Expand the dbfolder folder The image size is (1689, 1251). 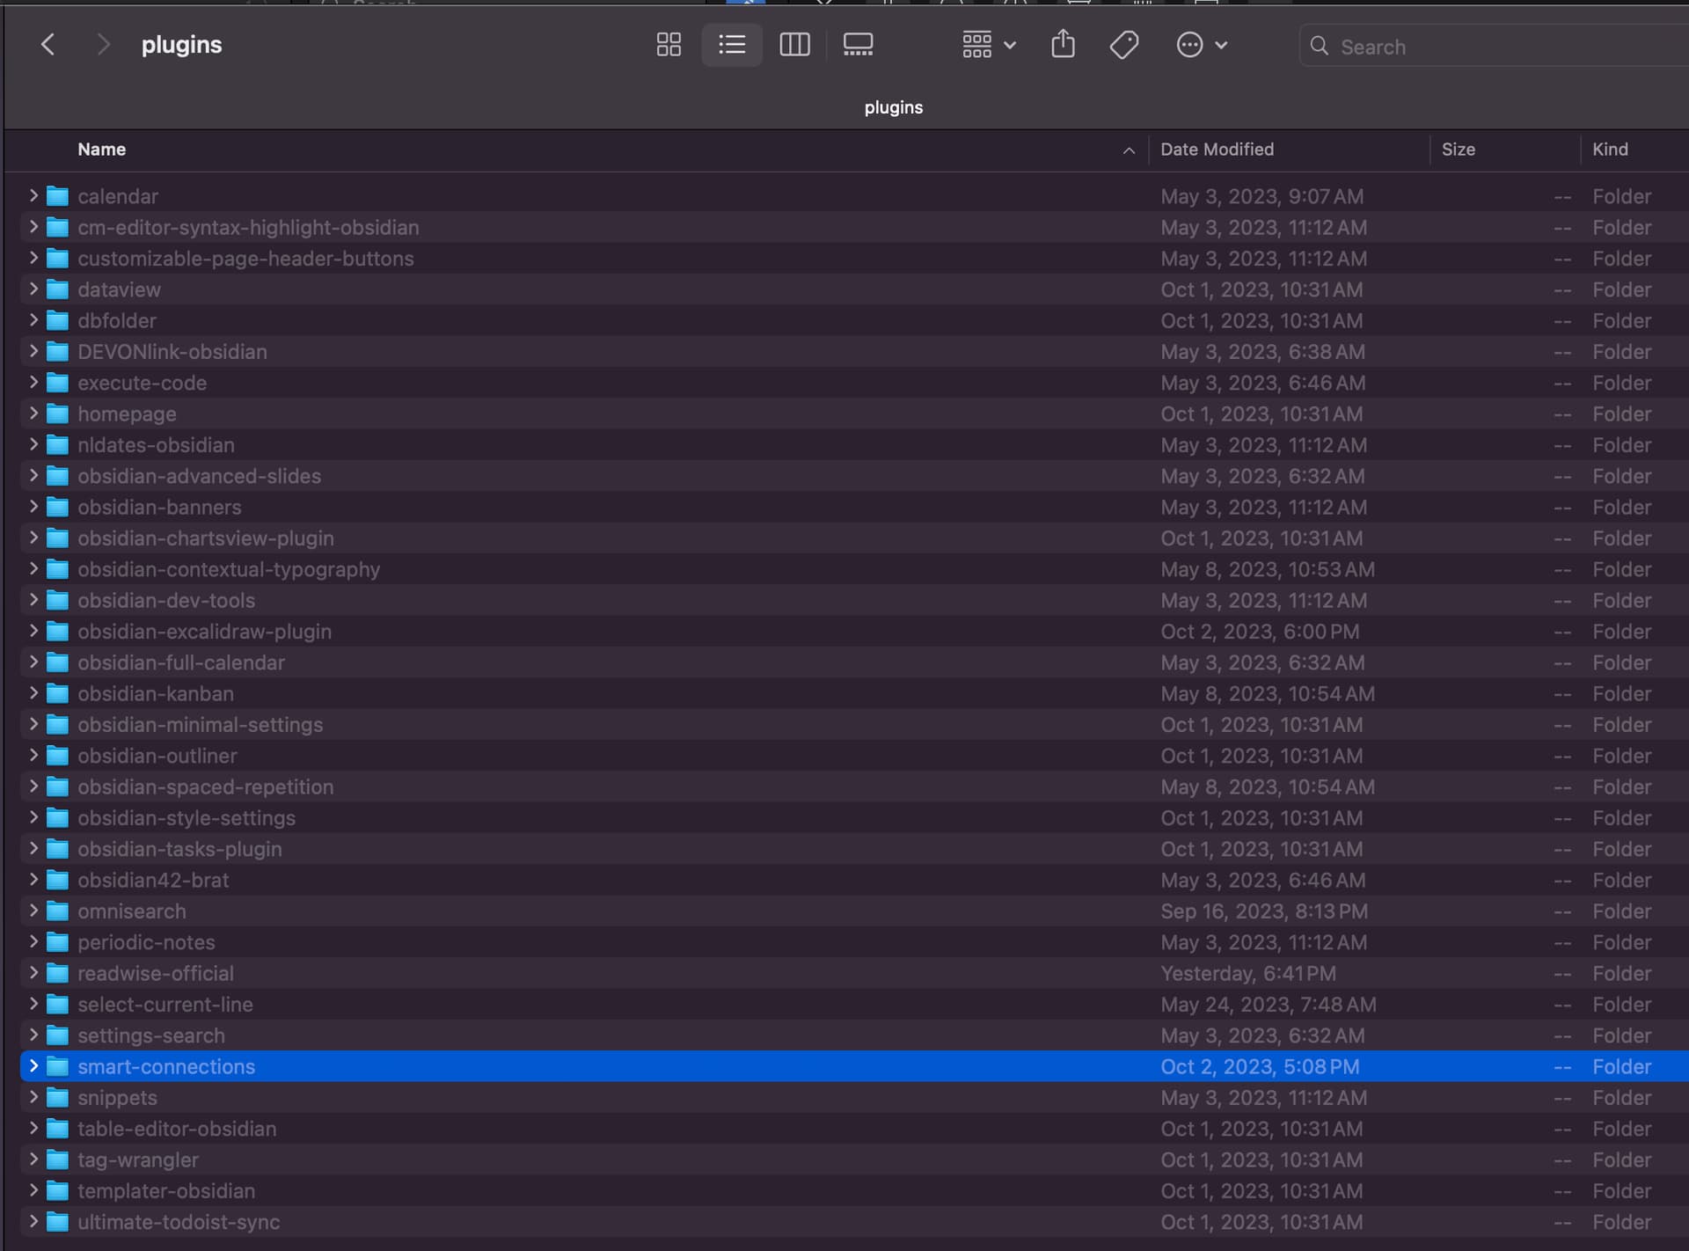pyautogui.click(x=33, y=319)
